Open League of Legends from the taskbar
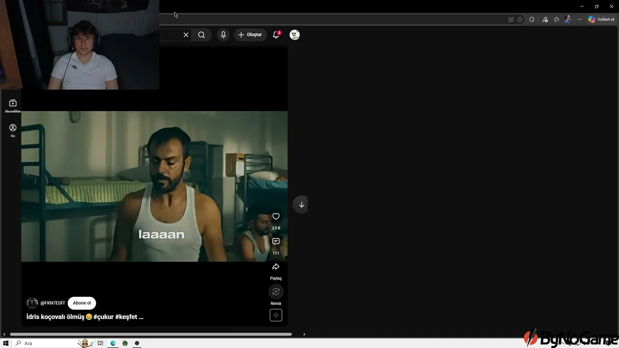The height and width of the screenshot is (348, 619). point(125,343)
